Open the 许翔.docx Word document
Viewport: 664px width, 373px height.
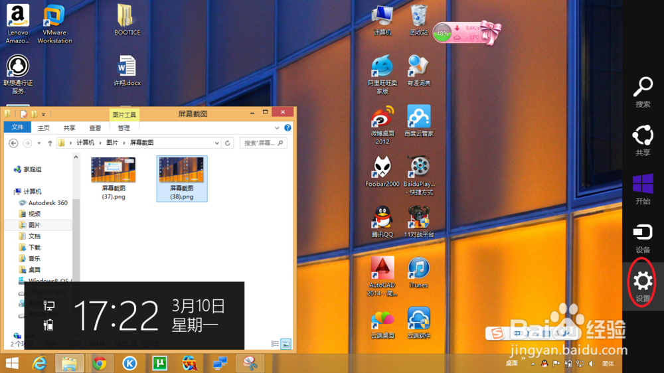pyautogui.click(x=127, y=71)
